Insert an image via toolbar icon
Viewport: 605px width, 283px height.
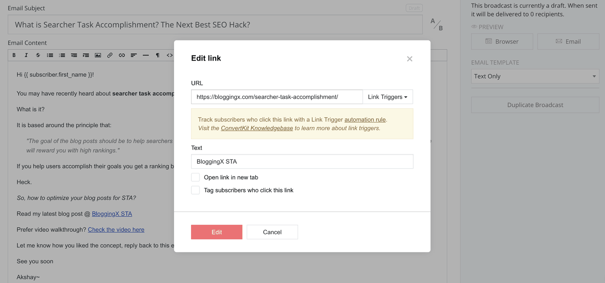point(98,55)
